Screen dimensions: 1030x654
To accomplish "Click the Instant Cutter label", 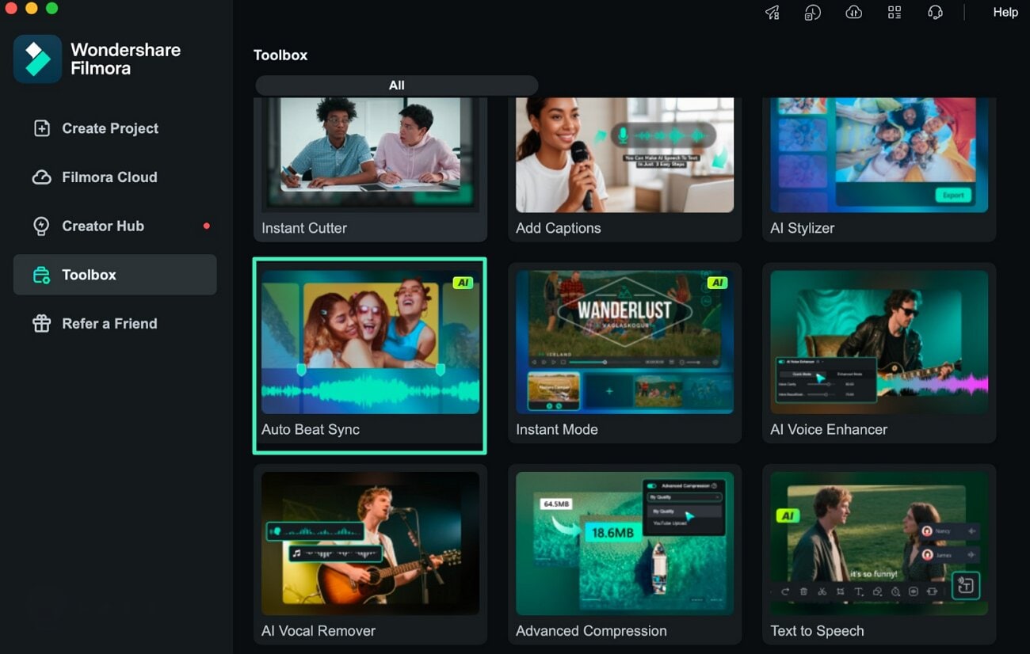I will point(304,228).
